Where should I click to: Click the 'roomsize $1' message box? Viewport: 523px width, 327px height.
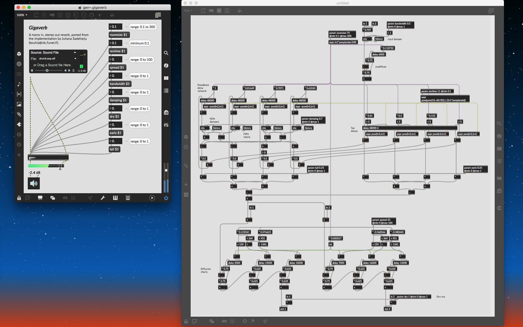click(x=118, y=35)
